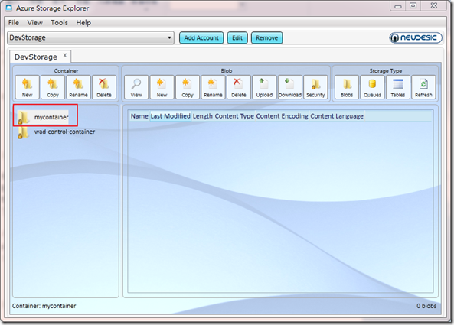Close the DevStorage tab
Viewport: 454px width, 325px height.
(65, 55)
